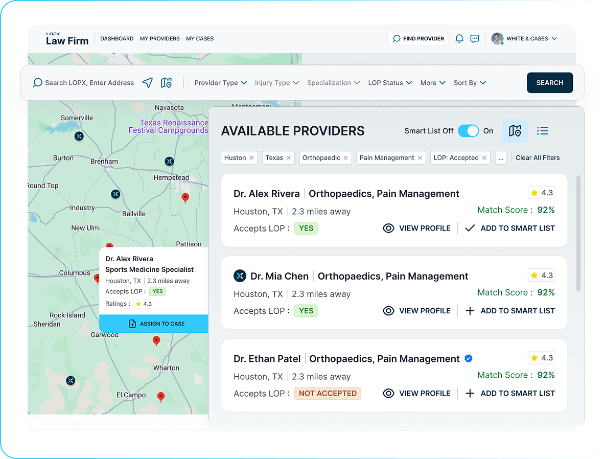605x459 pixels.
Task: View profile of Dr. Ethan Patel
Action: 417,394
